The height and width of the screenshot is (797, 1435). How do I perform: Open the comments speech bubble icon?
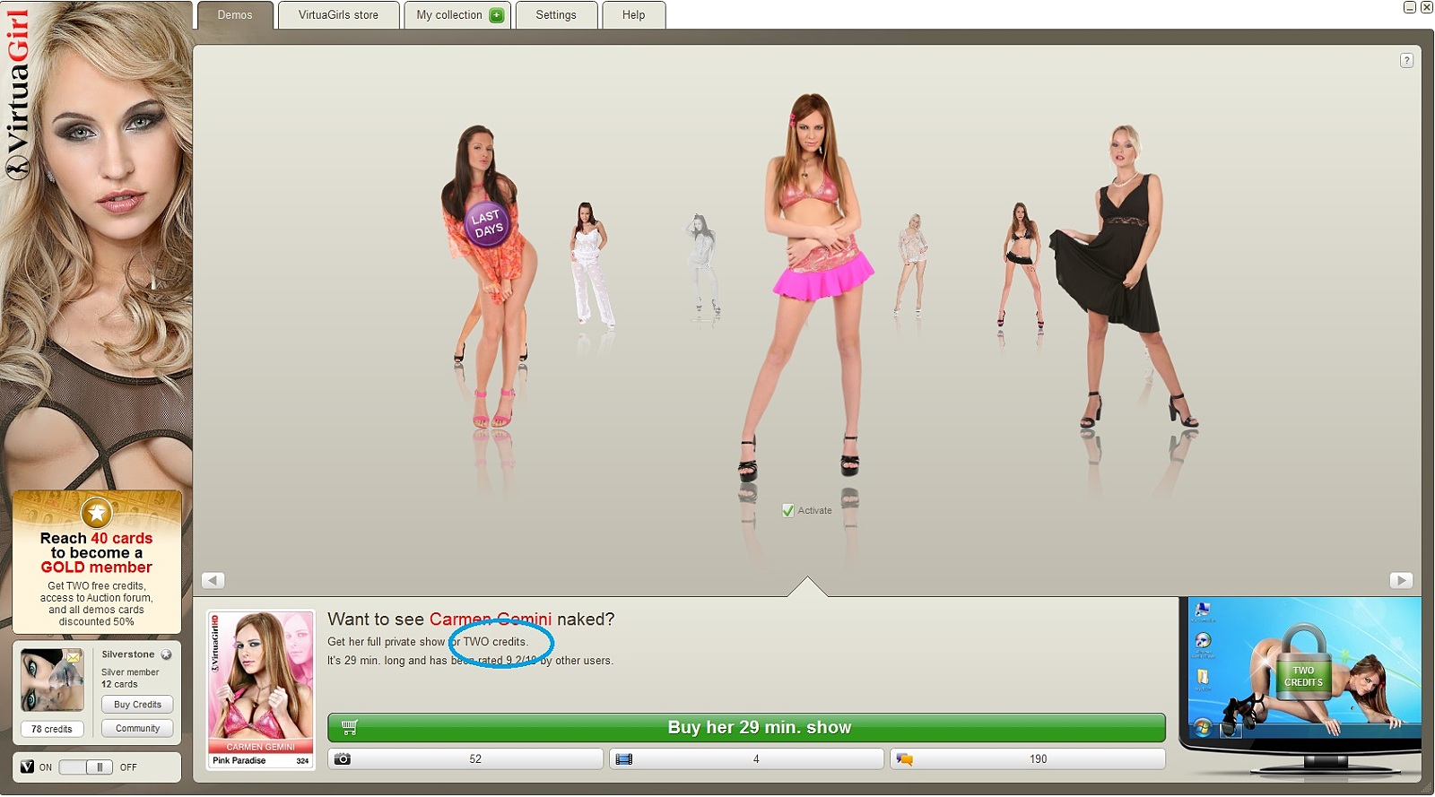[905, 759]
